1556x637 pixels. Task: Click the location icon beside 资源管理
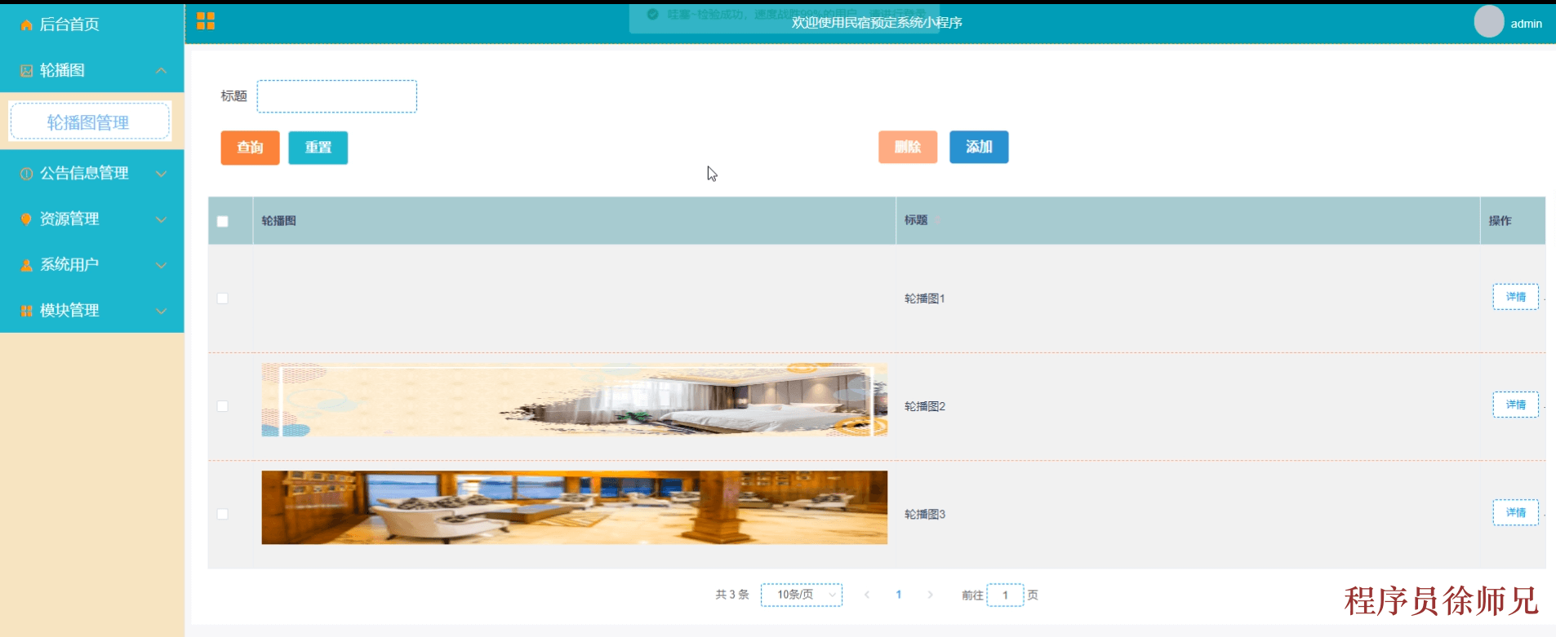[26, 219]
